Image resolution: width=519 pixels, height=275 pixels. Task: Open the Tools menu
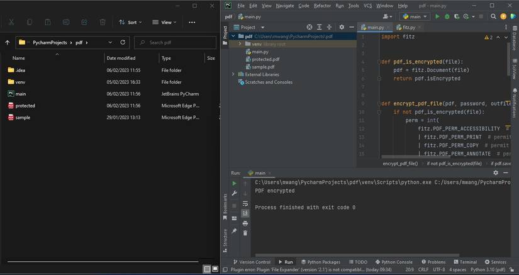point(354,6)
